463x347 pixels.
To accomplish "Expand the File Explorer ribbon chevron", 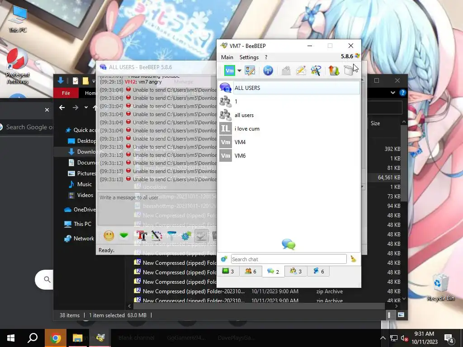I will (x=393, y=93).
